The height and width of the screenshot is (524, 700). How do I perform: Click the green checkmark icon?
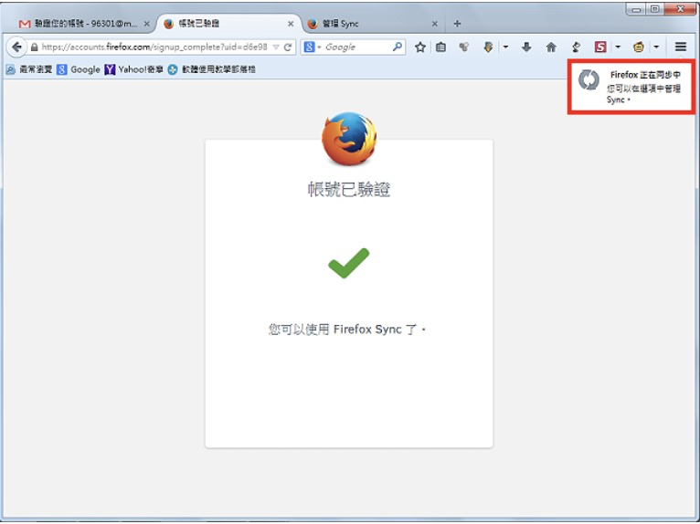pyautogui.click(x=349, y=263)
